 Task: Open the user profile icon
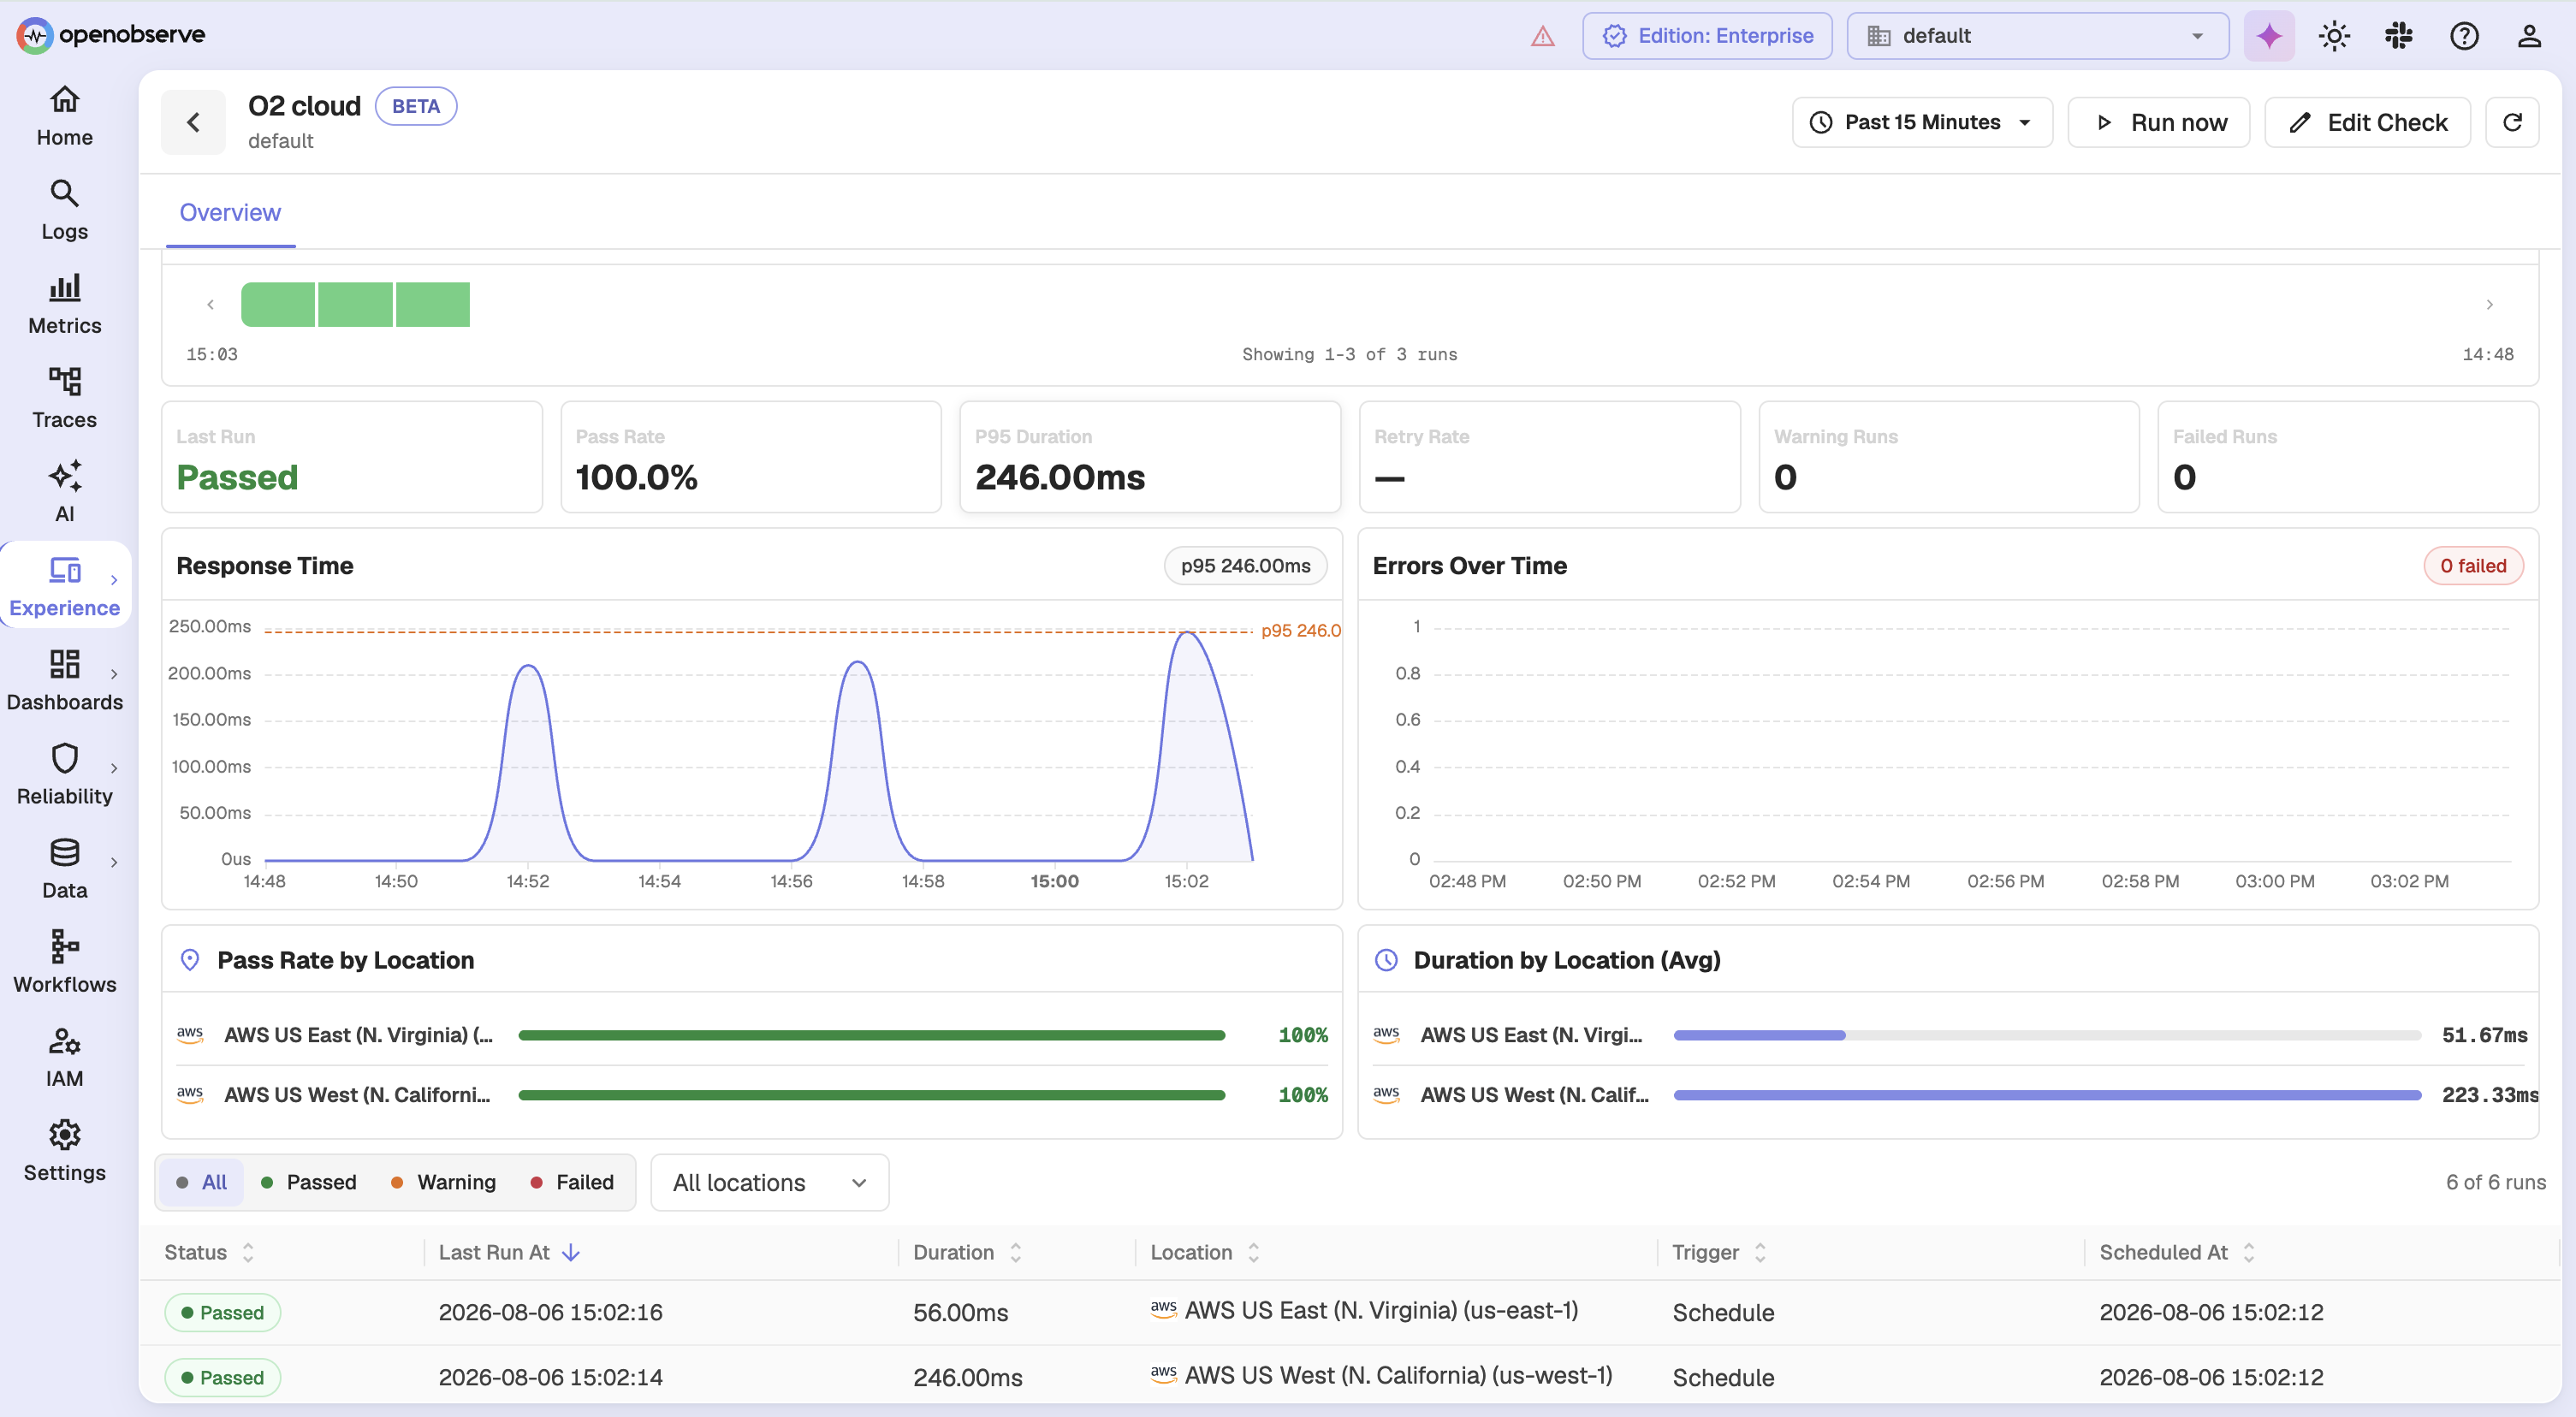click(2529, 36)
